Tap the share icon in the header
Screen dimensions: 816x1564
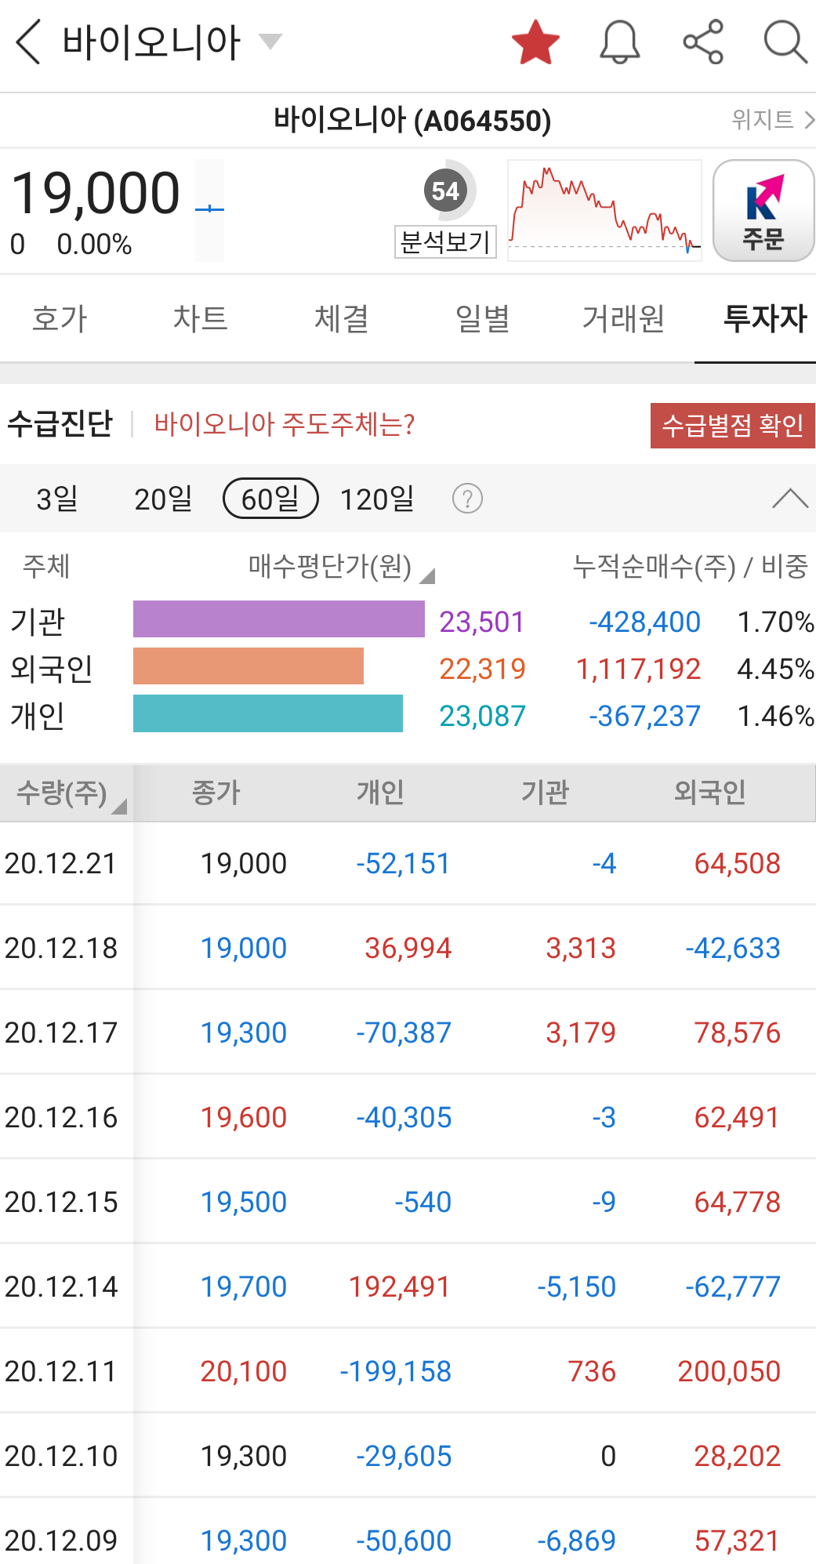coord(703,42)
